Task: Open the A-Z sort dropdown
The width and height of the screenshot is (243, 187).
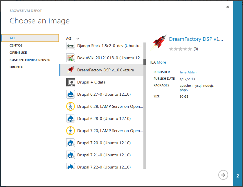Action: 73,38
